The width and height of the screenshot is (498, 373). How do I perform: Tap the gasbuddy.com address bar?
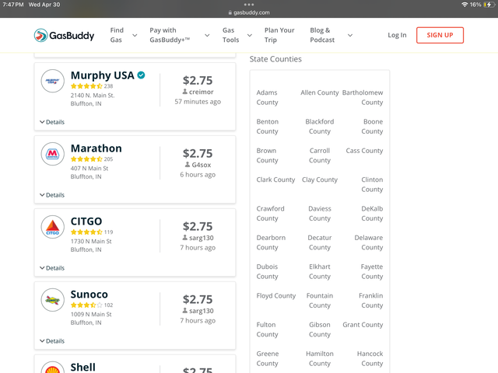tap(249, 12)
